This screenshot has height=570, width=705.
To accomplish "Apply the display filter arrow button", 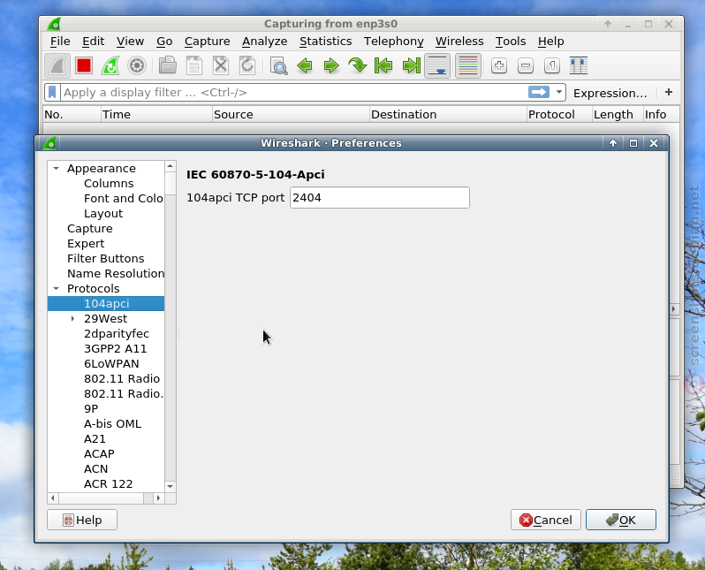I will click(539, 92).
